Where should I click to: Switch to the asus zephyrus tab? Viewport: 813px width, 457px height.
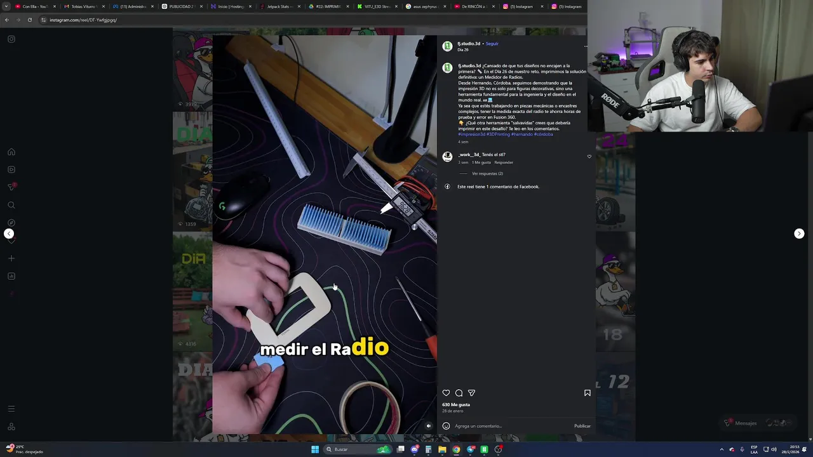click(426, 6)
